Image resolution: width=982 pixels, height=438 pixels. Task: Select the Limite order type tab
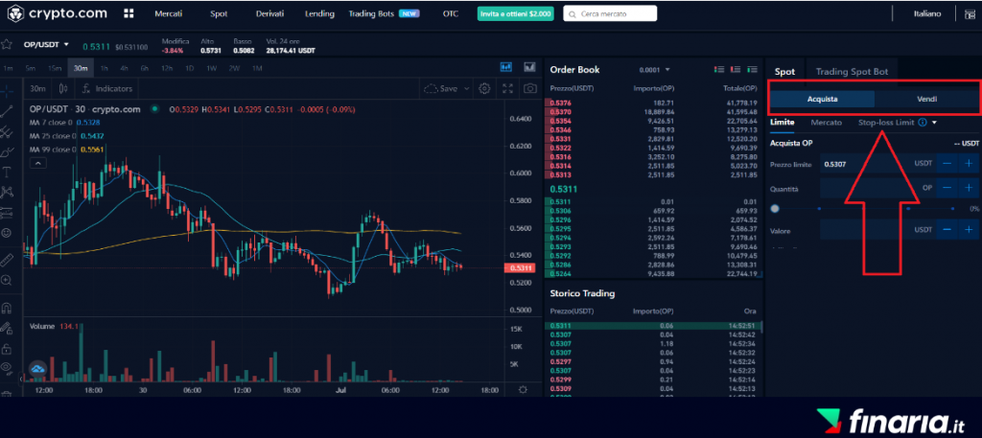783,123
